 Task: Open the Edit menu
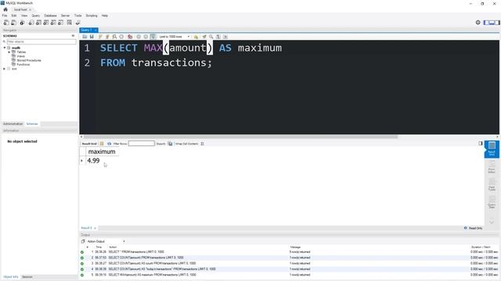(14, 16)
